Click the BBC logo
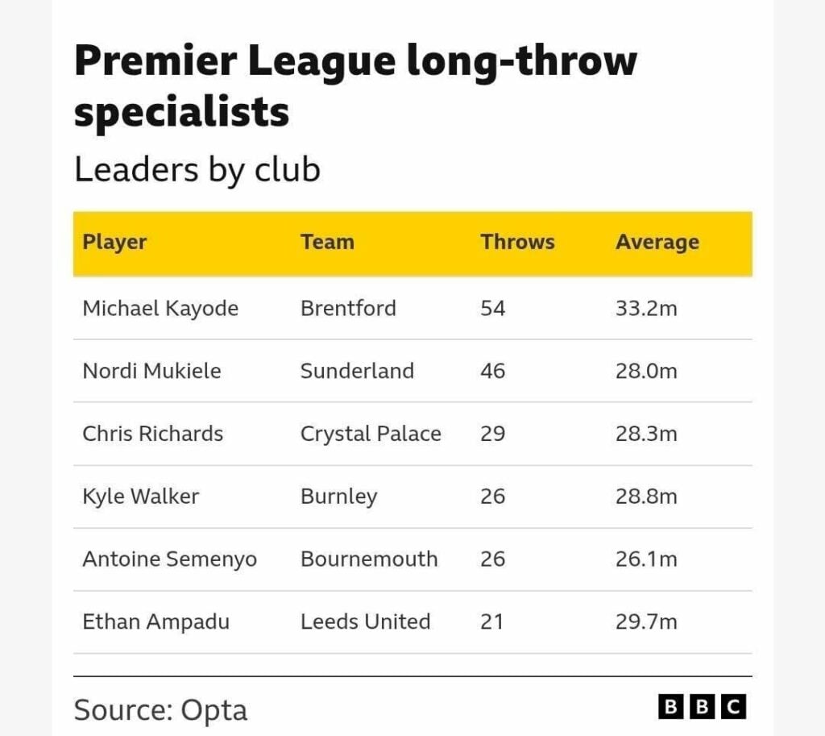The width and height of the screenshot is (825, 736). pos(702,707)
